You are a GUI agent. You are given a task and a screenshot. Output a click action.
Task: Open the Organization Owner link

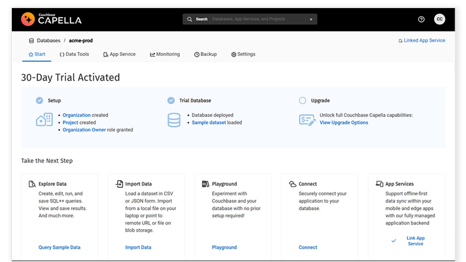84,130
